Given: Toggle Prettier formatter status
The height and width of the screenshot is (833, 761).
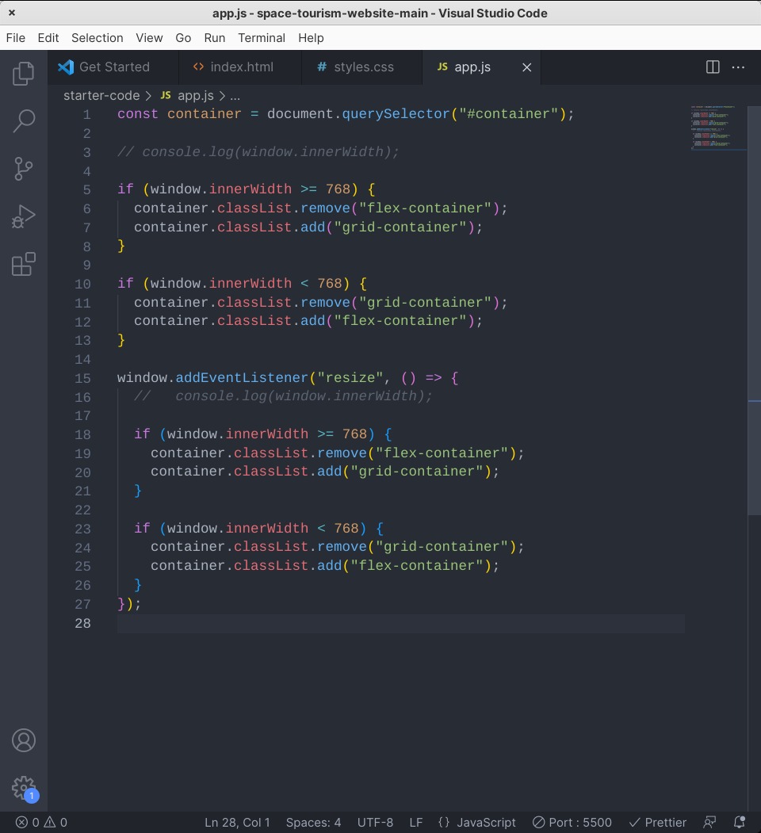Looking at the screenshot, I should tap(657, 822).
